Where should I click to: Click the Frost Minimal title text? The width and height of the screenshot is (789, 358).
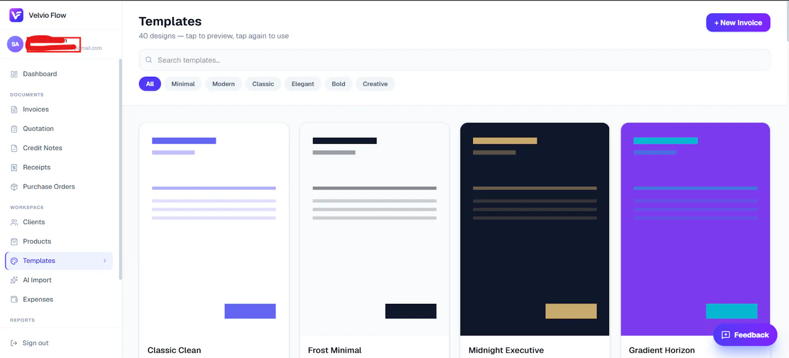[335, 350]
